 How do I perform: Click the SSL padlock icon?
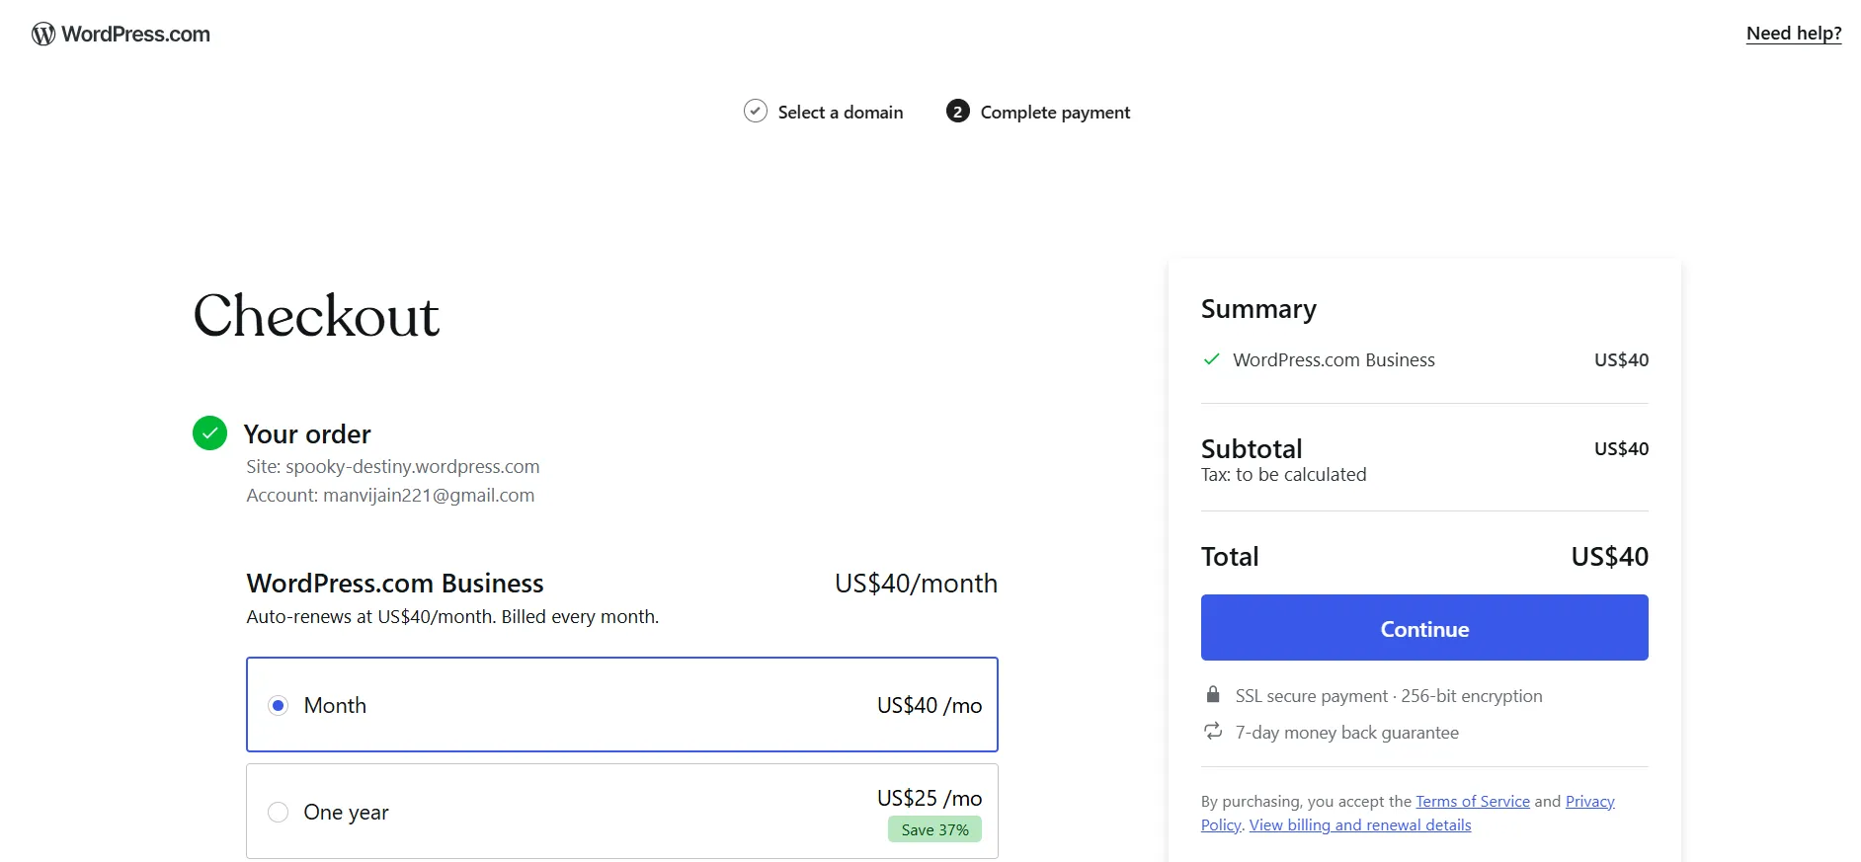coord(1213,695)
